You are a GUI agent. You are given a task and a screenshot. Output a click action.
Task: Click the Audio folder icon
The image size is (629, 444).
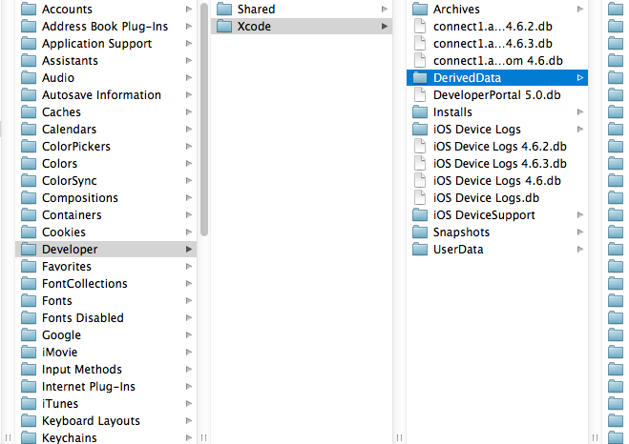pyautogui.click(x=29, y=78)
